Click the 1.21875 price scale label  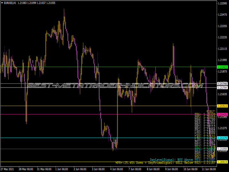(x=222, y=71)
